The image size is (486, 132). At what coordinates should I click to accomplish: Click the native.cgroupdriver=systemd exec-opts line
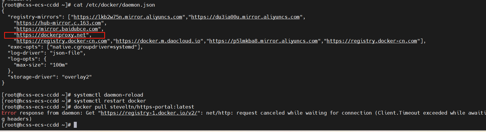(x=75, y=47)
